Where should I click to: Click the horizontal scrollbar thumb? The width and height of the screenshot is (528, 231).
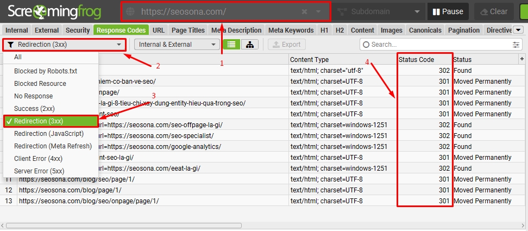[x=124, y=225]
